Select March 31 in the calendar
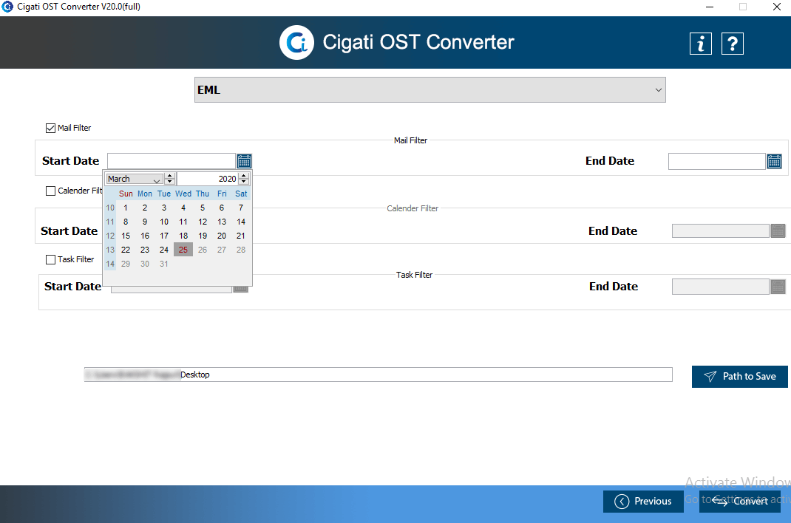Screen dimensions: 791x523 click(164, 264)
